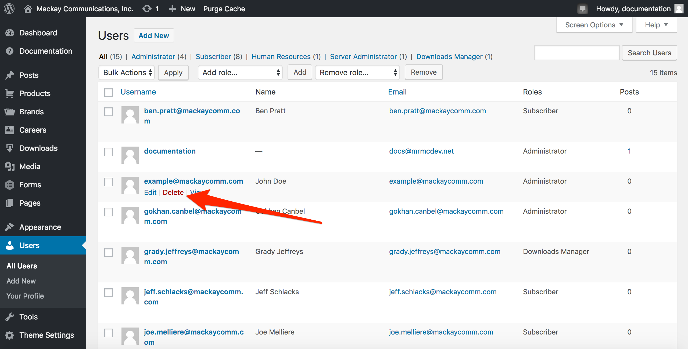Click the Pages documents icon
688x349 pixels.
point(10,203)
